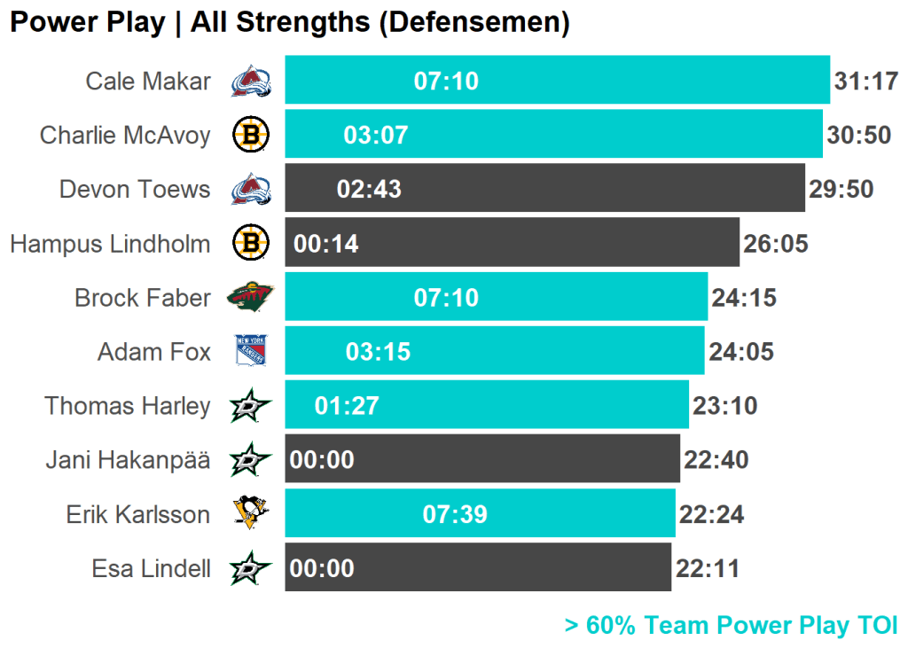Click the 22:11 label beside Esa Lindell's bar
908x648 pixels.
[x=708, y=568]
